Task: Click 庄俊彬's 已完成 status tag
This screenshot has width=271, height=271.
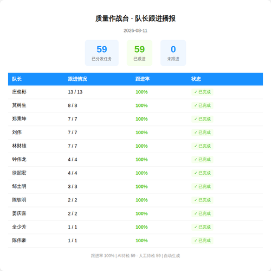Action: pos(202,92)
